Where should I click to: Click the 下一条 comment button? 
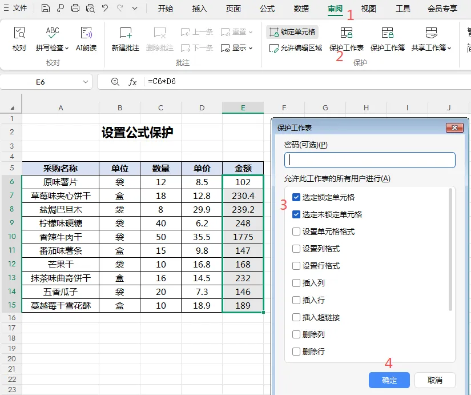[x=197, y=48]
